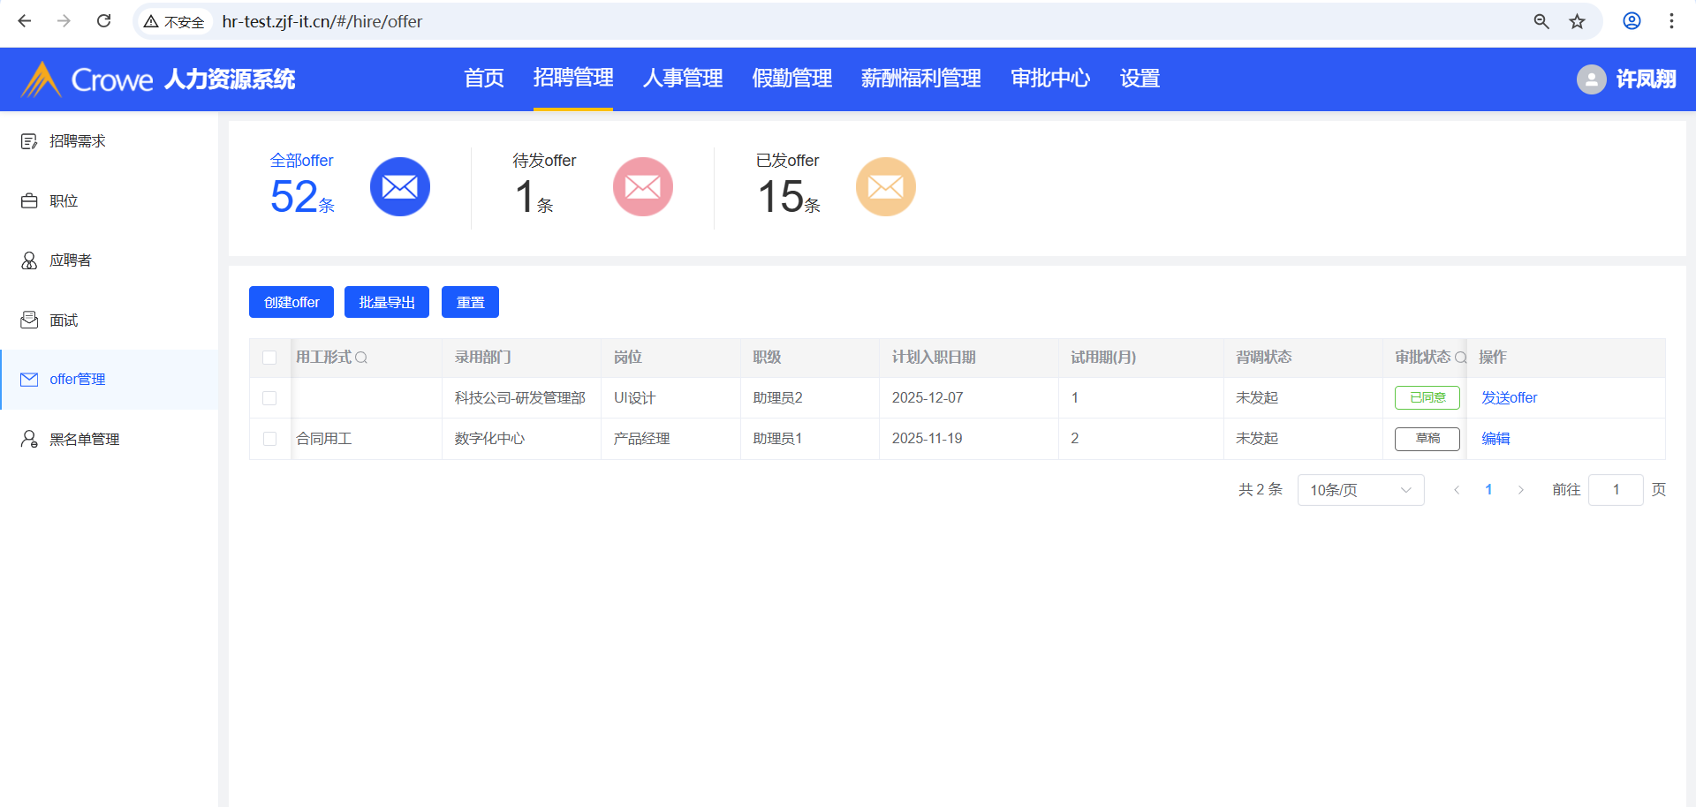Check the row for 数字化中心 产品经理
Viewport: 1696px width, 807px height.
269,439
